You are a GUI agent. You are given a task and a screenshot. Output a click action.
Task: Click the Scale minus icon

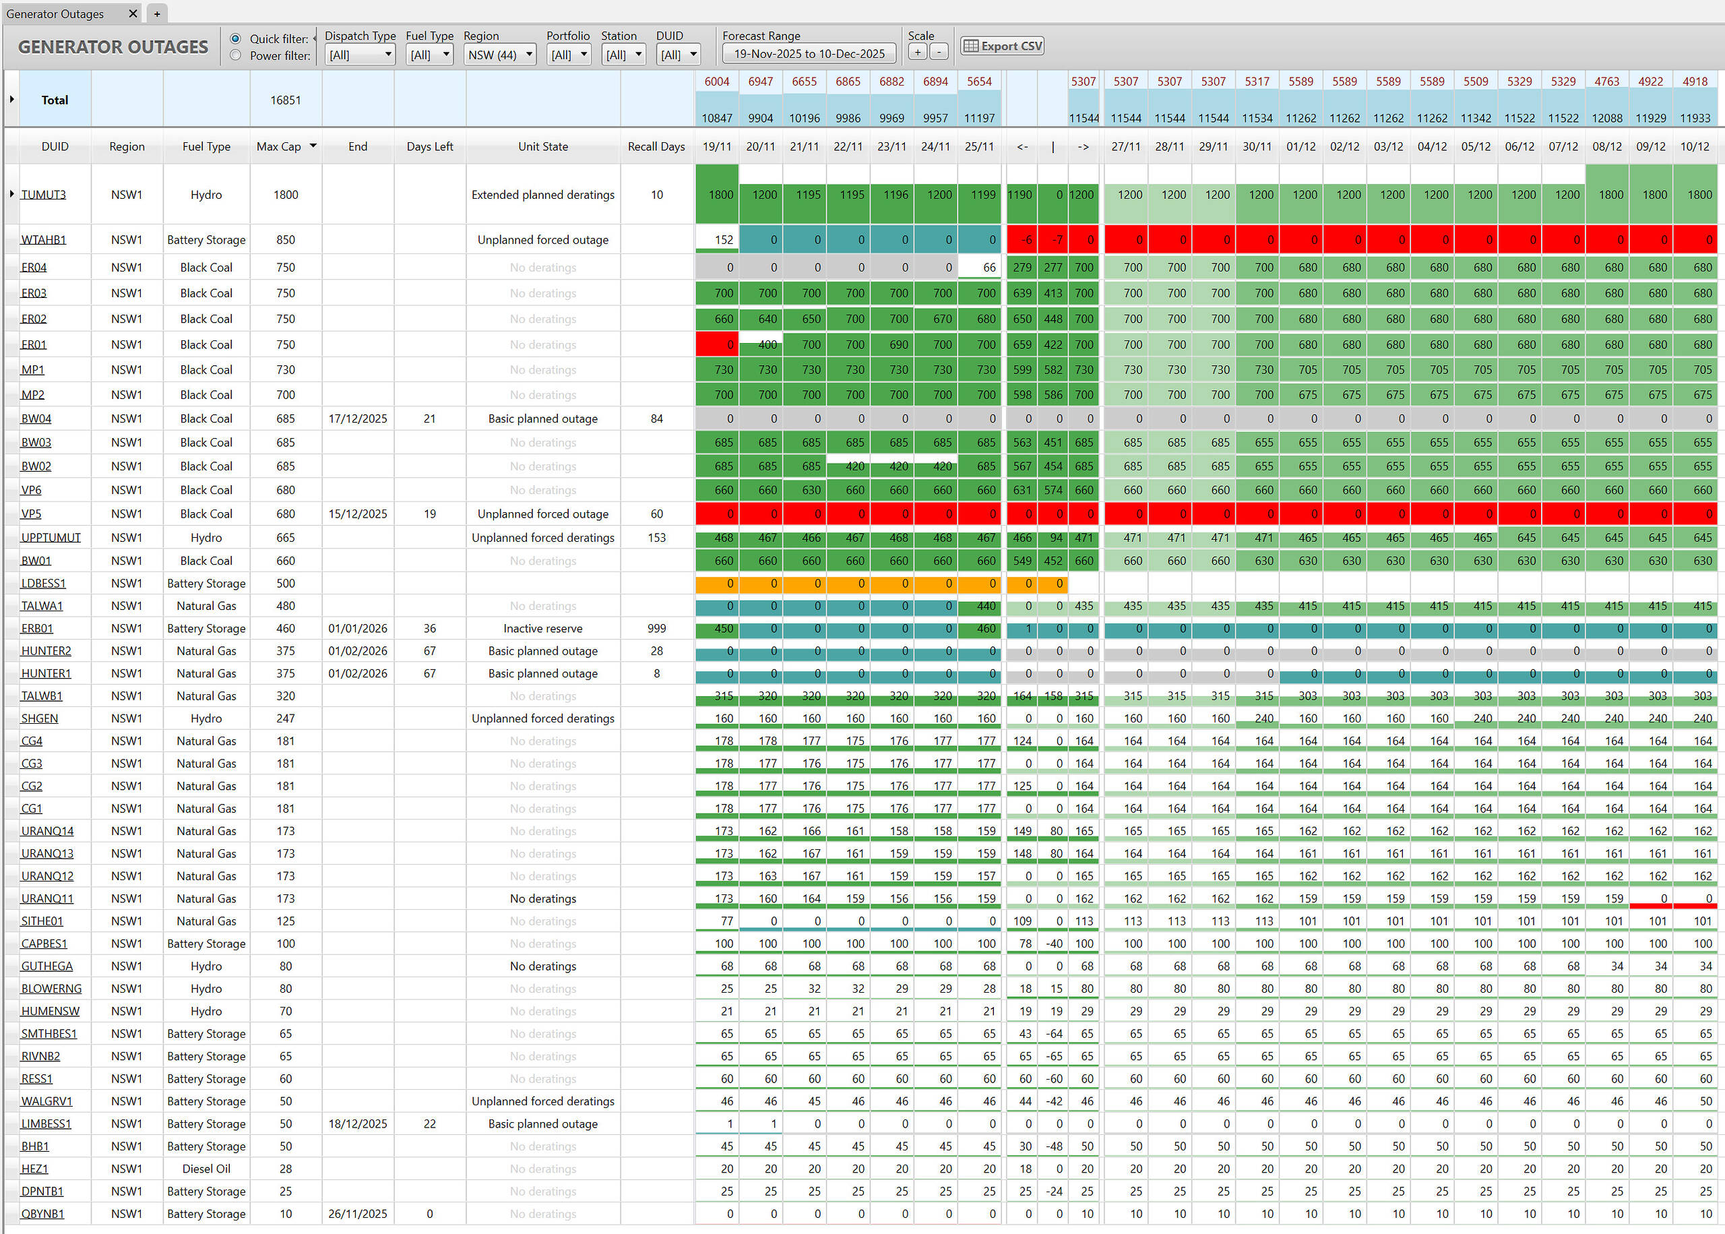pos(939,53)
